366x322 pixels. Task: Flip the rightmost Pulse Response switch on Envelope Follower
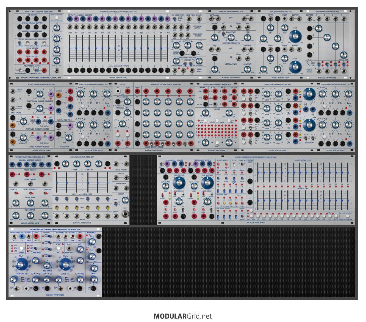pyautogui.click(x=45, y=193)
